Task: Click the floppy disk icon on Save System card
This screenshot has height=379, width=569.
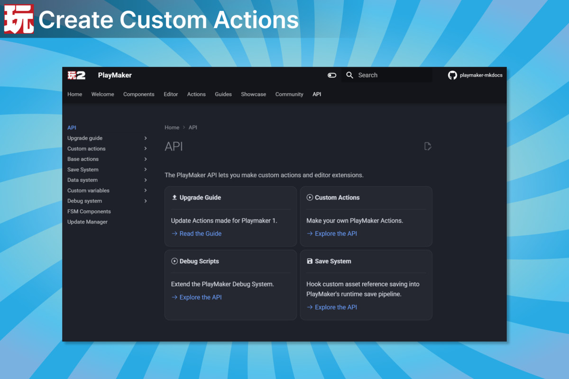Action: (x=310, y=261)
